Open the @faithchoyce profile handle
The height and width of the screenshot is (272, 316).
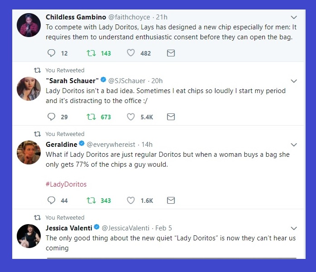coord(128,17)
